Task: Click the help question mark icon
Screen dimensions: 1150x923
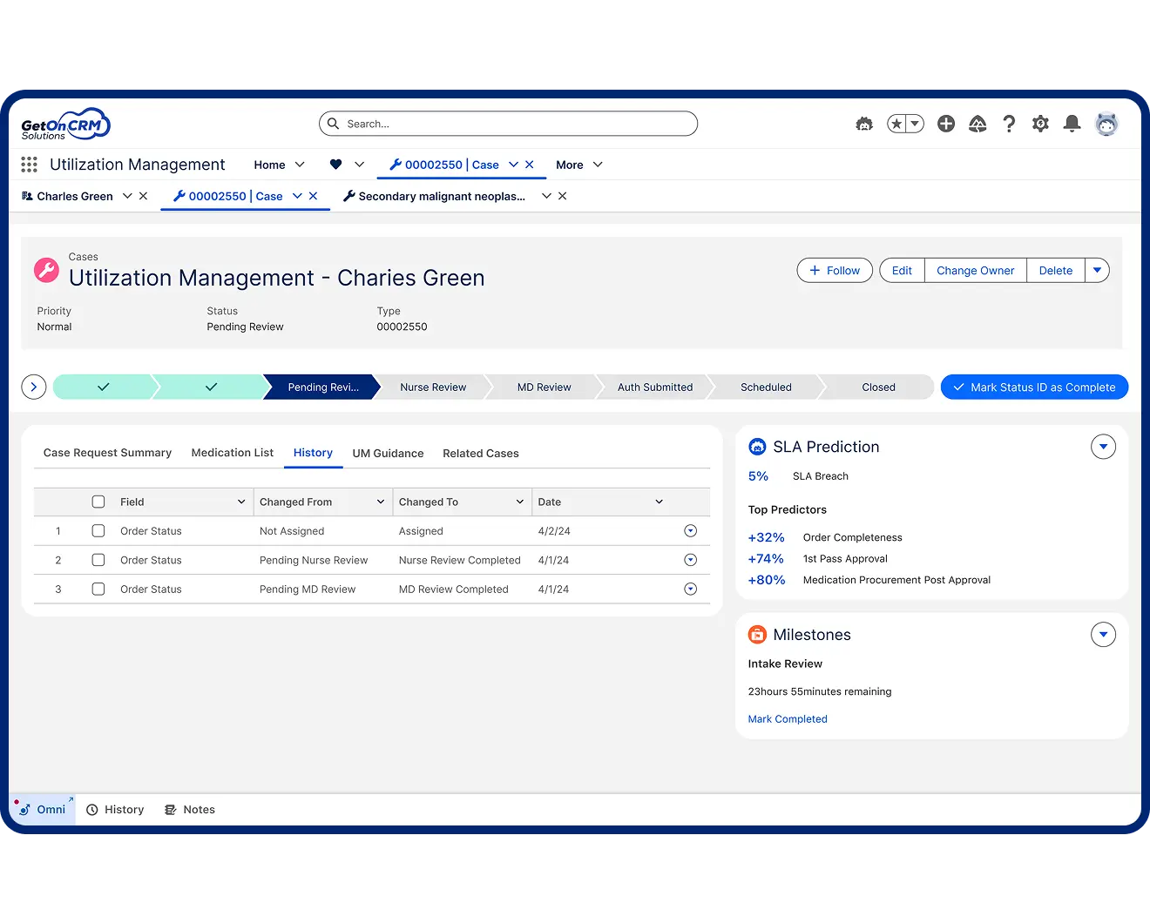Action: point(1009,125)
